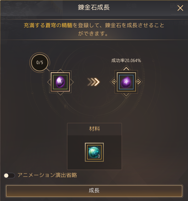Click the 充満する蒼穹の精髄 highlighted text
The height and width of the screenshot is (201, 188).
48,25
